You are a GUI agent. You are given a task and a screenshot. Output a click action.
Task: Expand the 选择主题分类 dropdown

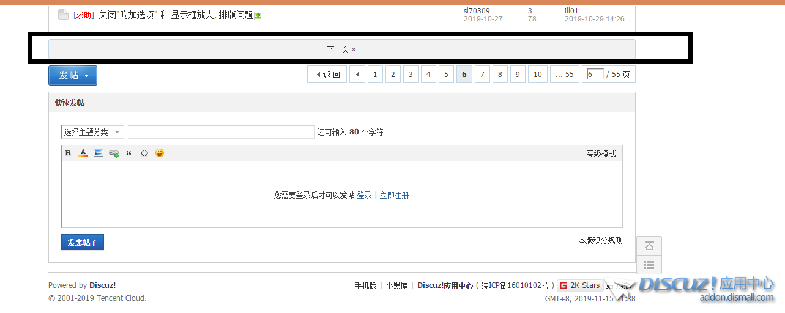point(92,132)
